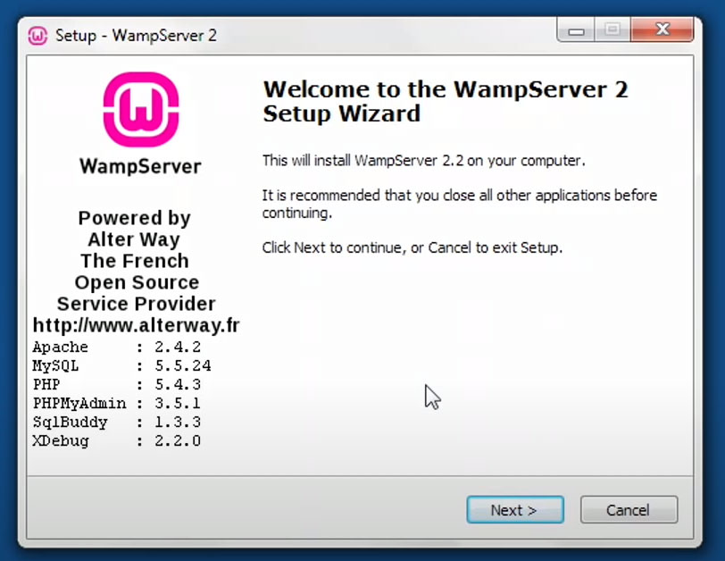Screen dimensions: 725x561
Task: Click the 'Alter Way' text line
Action: 134,239
